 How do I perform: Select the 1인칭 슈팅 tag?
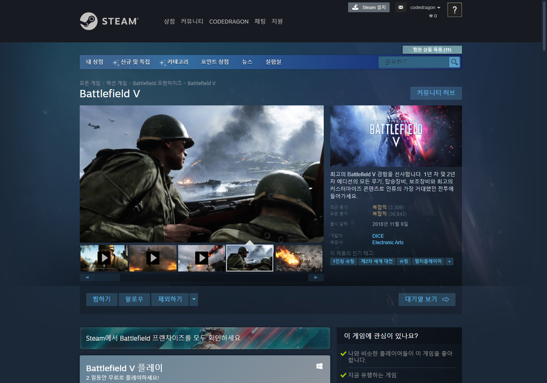pyautogui.click(x=344, y=261)
